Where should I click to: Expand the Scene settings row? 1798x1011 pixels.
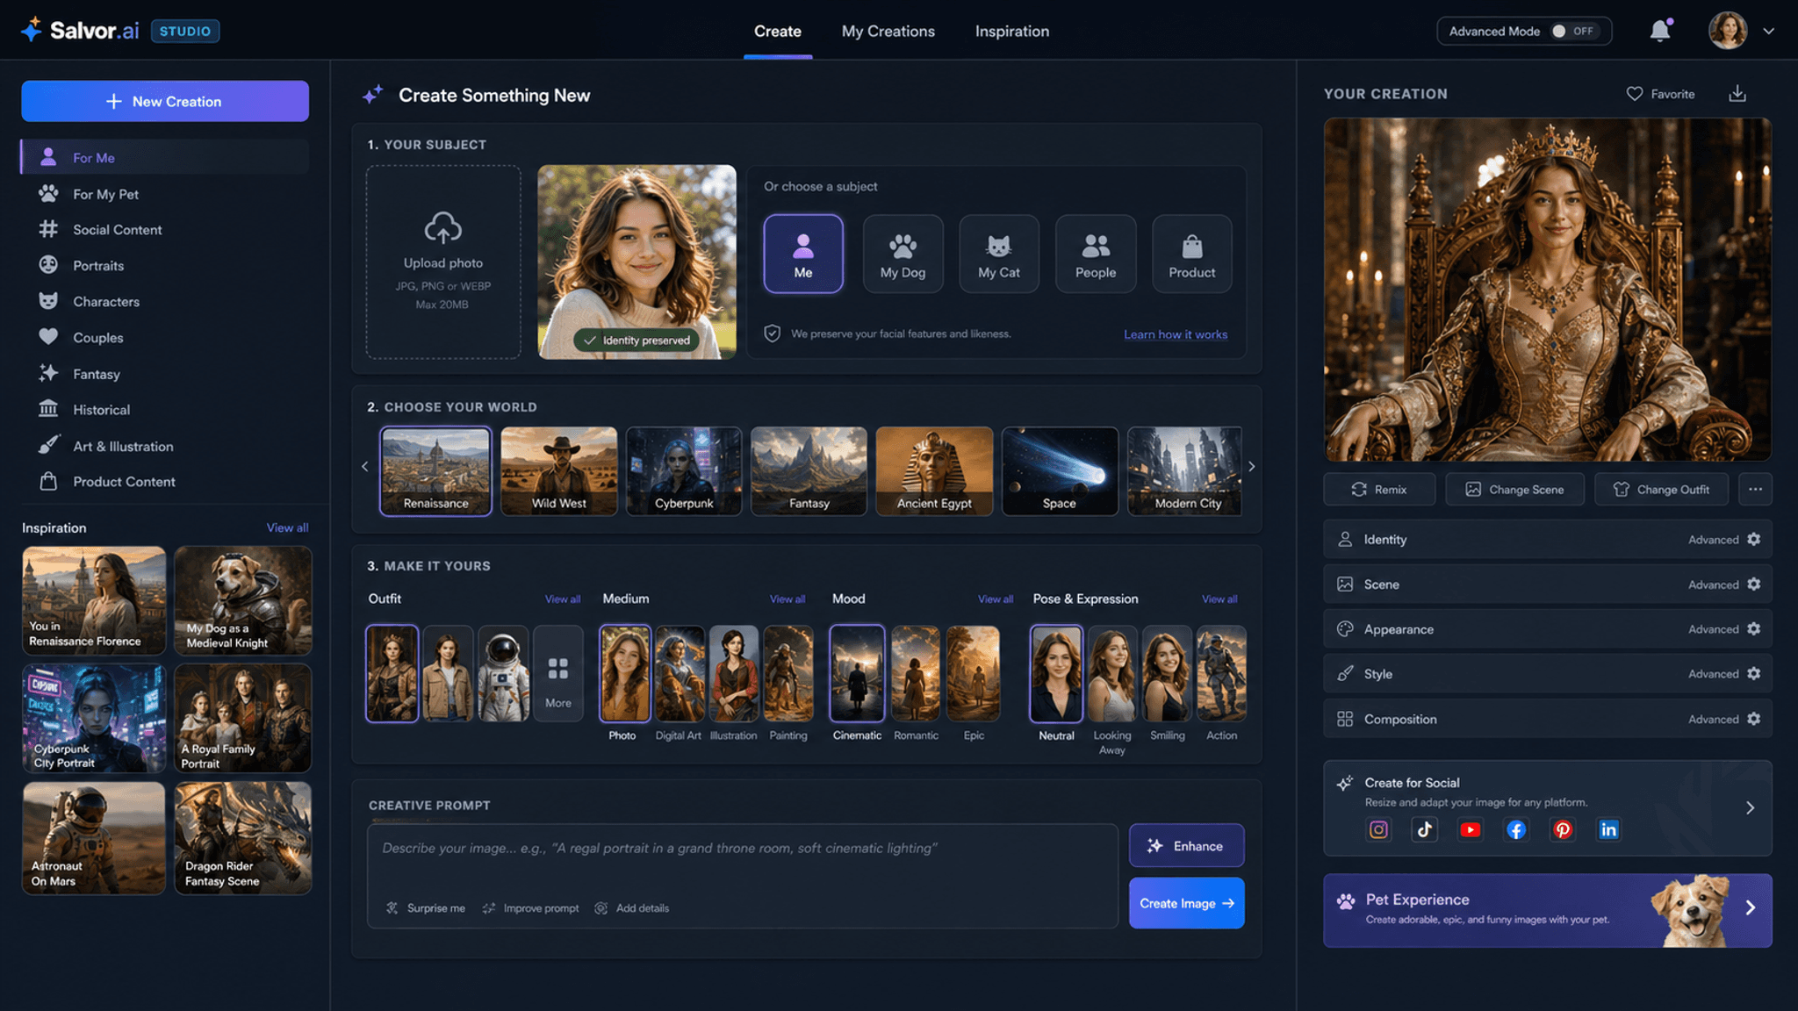pyautogui.click(x=1548, y=584)
